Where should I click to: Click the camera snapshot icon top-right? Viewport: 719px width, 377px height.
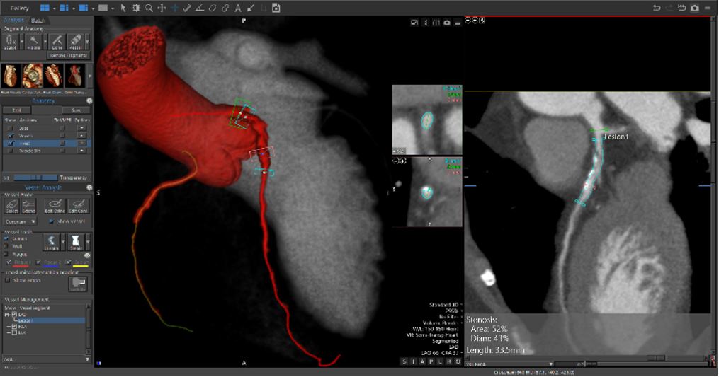[x=694, y=8]
